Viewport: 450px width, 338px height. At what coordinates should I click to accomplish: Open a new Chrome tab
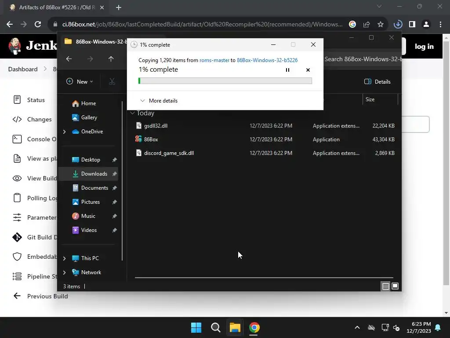(119, 7)
